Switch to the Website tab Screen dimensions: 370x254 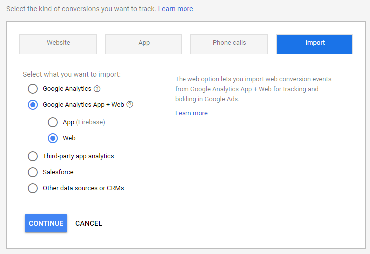coord(58,44)
